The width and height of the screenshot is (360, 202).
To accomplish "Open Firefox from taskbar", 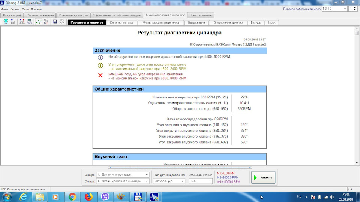I will [x=88, y=197].
